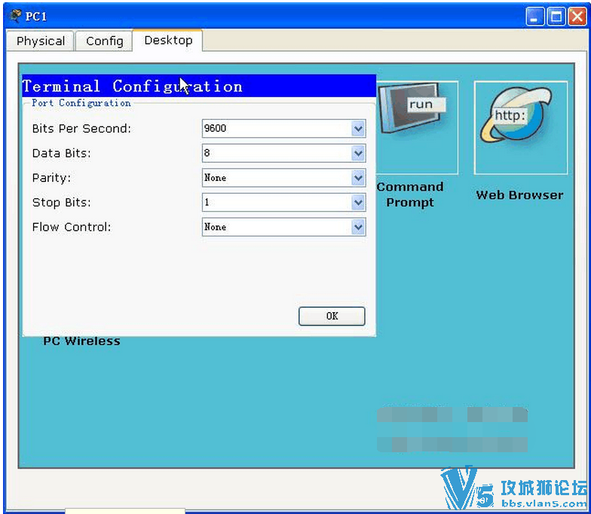Expand the Flow Control dropdown arrow
This screenshot has height=514, width=591.
[358, 227]
